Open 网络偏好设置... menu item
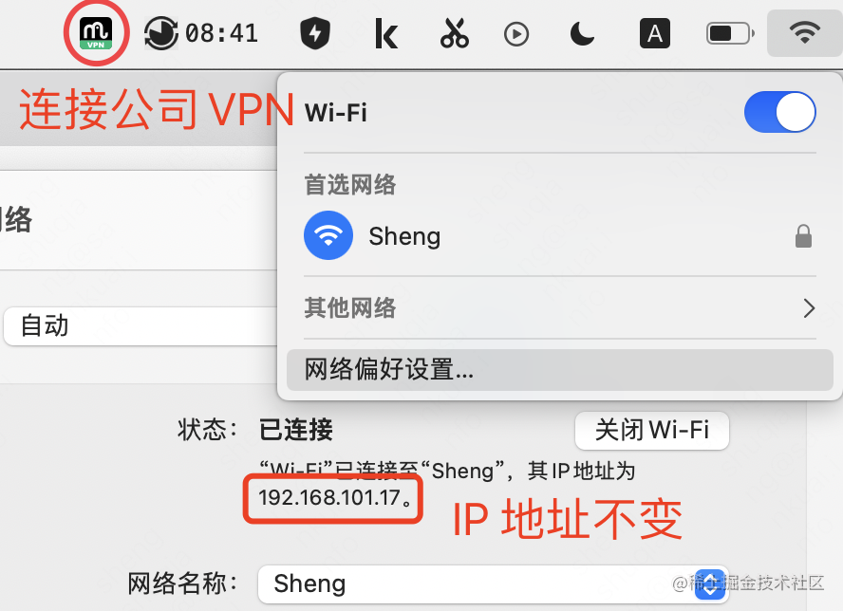Image resolution: width=843 pixels, height=611 pixels. tap(560, 370)
